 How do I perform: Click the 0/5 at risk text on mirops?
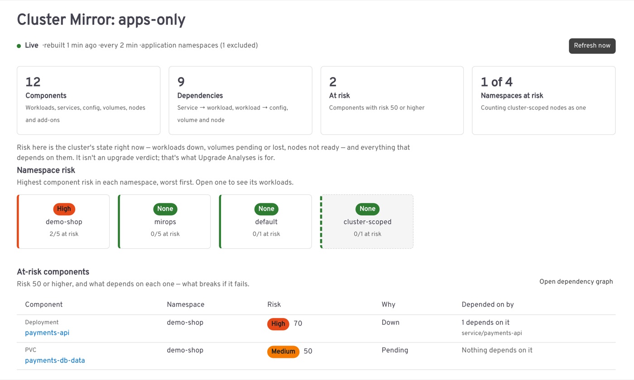point(165,234)
